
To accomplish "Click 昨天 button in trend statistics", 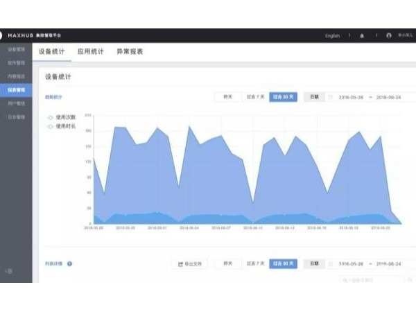I will (227, 97).
